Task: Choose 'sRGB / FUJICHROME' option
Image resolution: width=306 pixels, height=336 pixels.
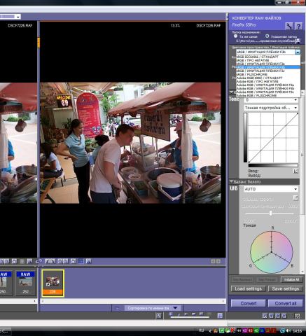Action: coord(268,74)
